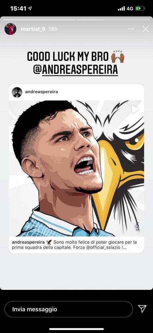This screenshot has width=153, height=333.
Task: Tap the paper plane share icon
Action: 142,309
